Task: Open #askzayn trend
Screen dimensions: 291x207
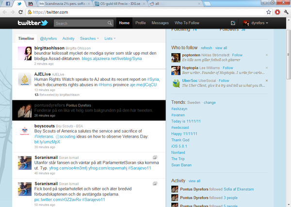Action: (x=179, y=109)
